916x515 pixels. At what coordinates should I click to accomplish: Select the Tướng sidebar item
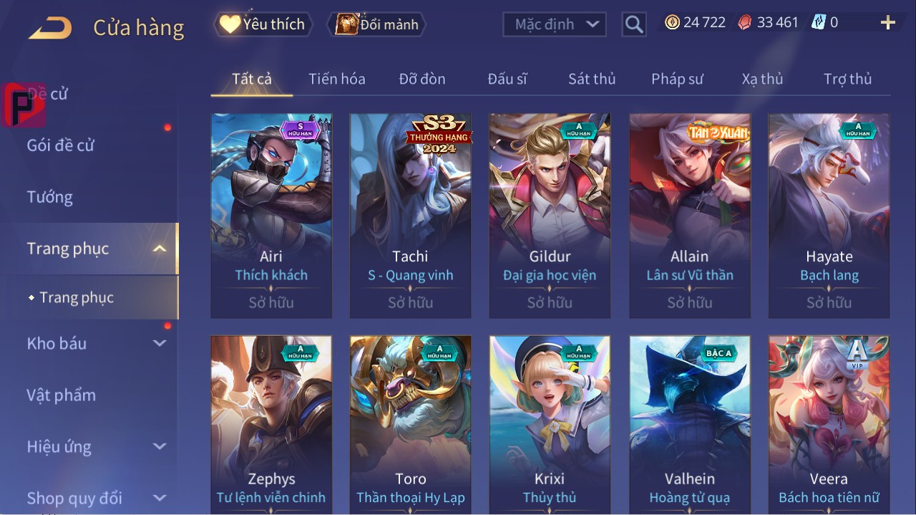click(50, 197)
